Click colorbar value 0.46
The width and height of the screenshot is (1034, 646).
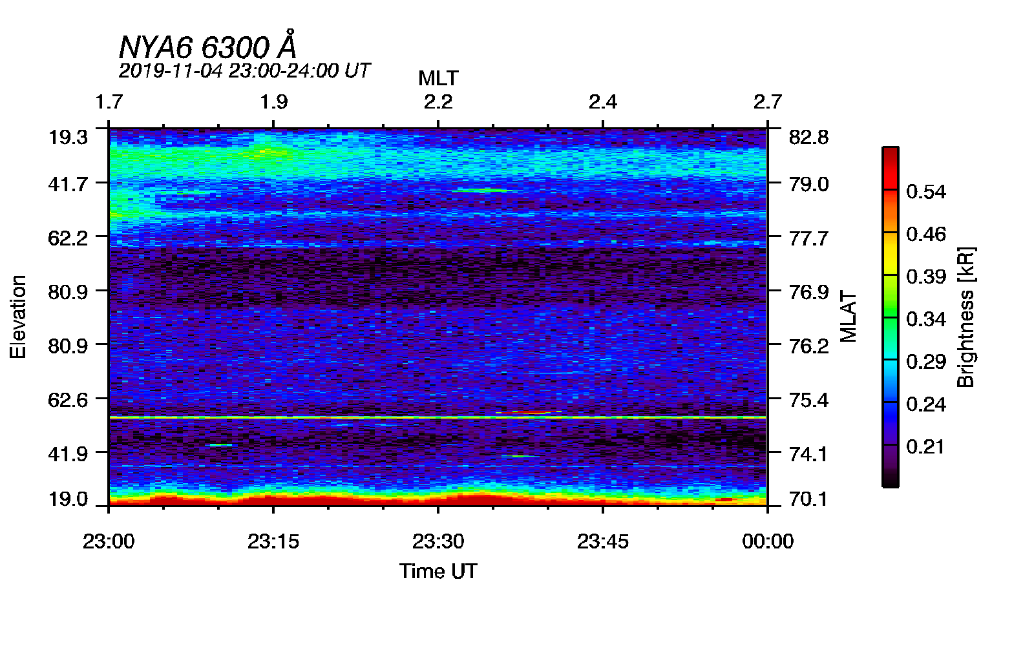926,234
